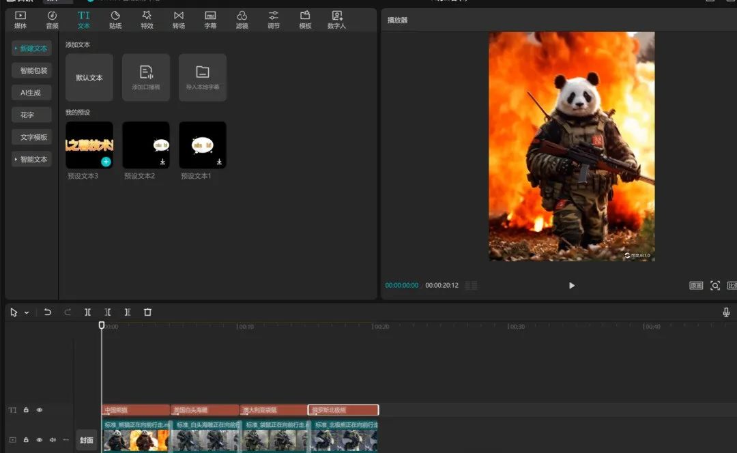Click the delete-right trim tool
Screen dimensions: 737x453
click(x=128, y=312)
